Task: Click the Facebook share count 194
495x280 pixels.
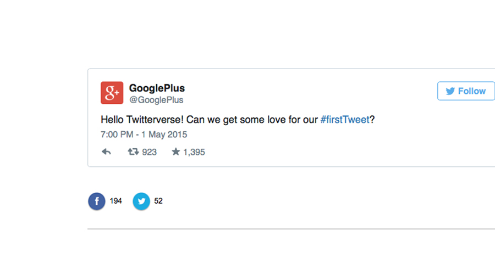Action: point(116,201)
